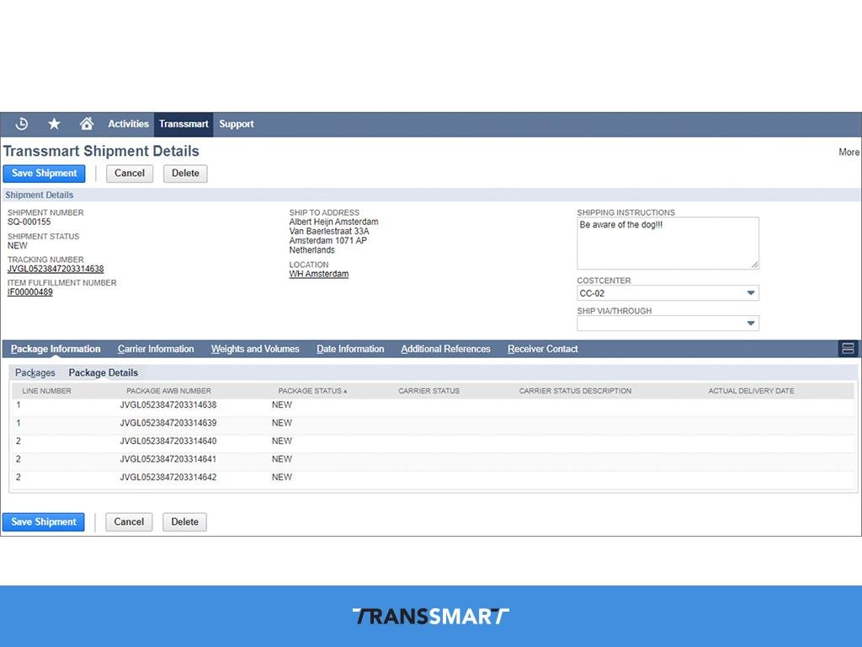Click the Transsmart Shipment Details title

(x=101, y=151)
